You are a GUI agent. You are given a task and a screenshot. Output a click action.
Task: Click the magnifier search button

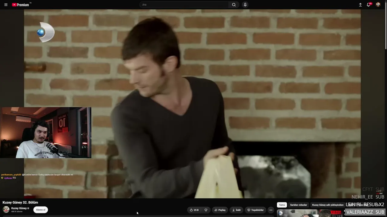coord(234,5)
